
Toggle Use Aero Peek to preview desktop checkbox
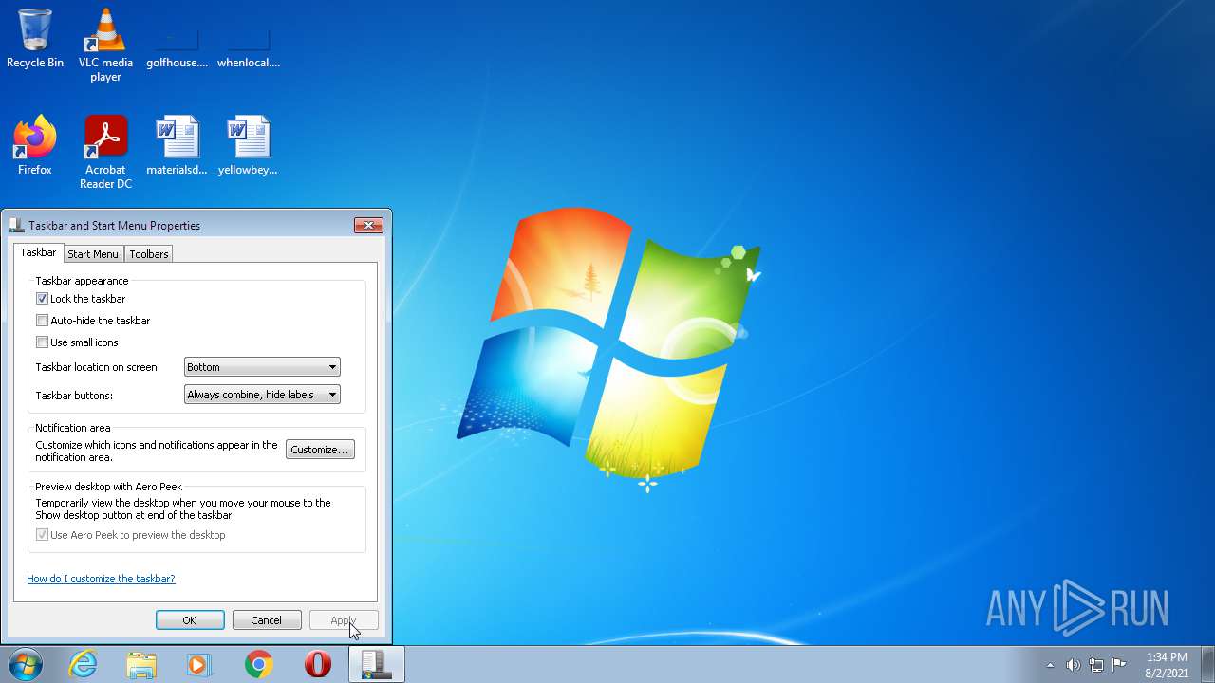(42, 535)
